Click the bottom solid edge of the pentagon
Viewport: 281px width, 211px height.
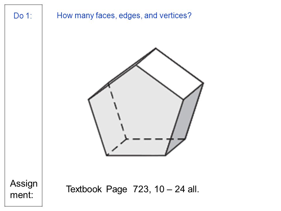click(136, 156)
